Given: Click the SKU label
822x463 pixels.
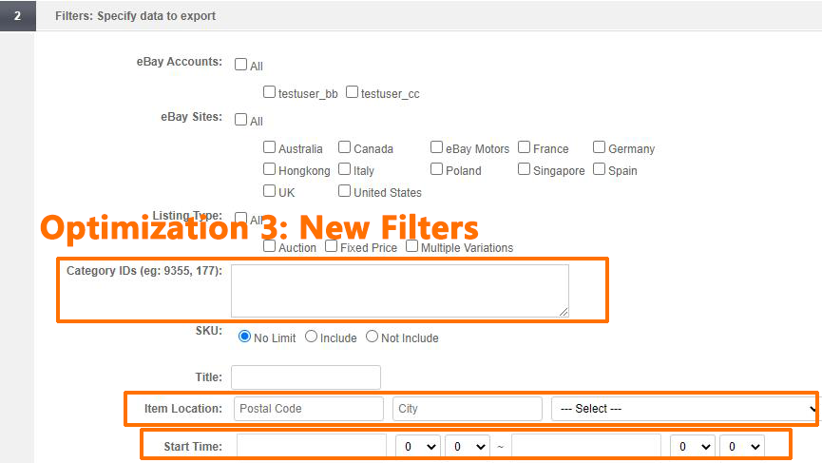Looking at the screenshot, I should coord(209,331).
